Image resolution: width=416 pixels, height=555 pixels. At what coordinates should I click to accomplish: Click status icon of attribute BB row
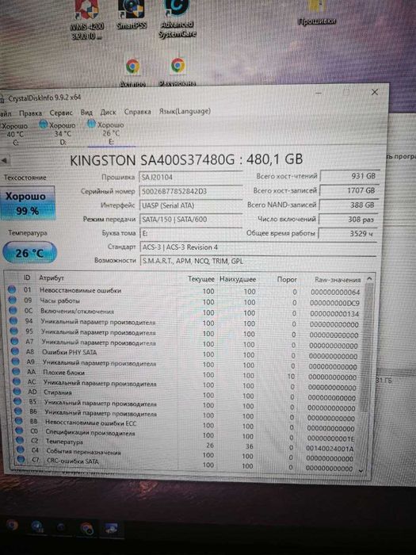(19, 421)
